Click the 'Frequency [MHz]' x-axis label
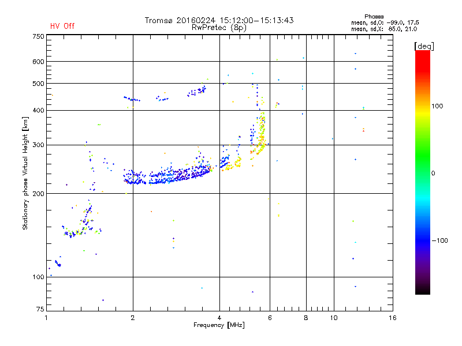This screenshot has height=346, width=462. 219,325
